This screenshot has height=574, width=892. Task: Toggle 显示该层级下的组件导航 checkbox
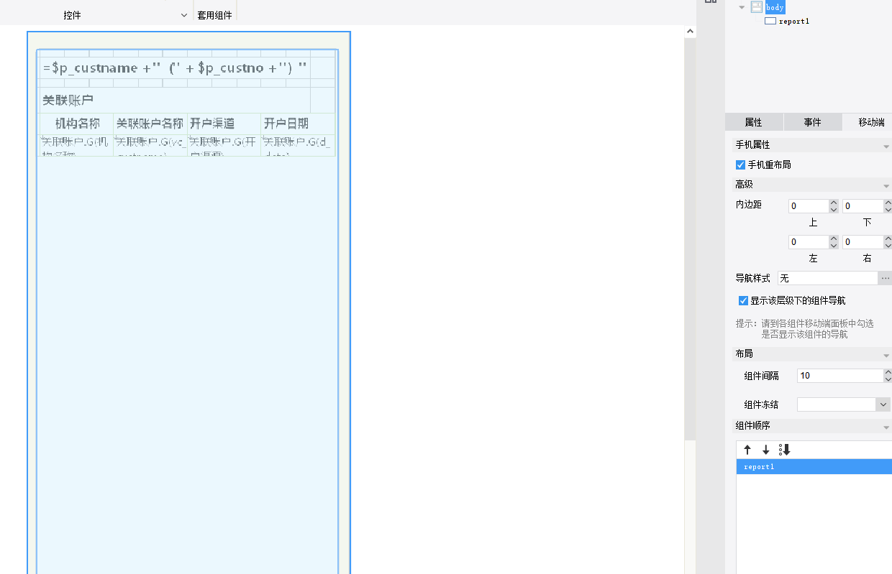pos(744,301)
